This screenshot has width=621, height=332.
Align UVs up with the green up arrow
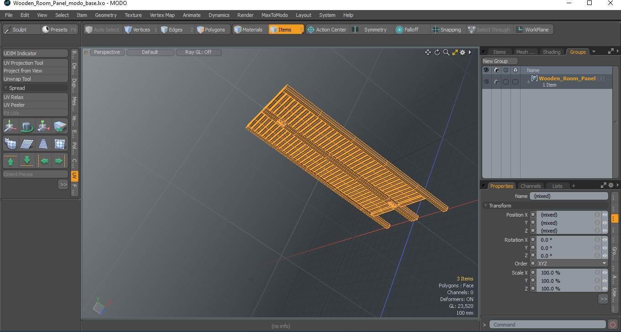click(11, 161)
